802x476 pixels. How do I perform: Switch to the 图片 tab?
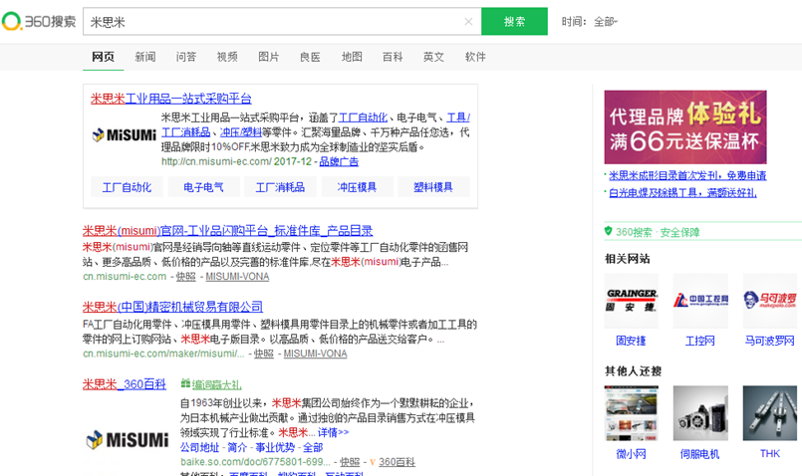[x=269, y=57]
